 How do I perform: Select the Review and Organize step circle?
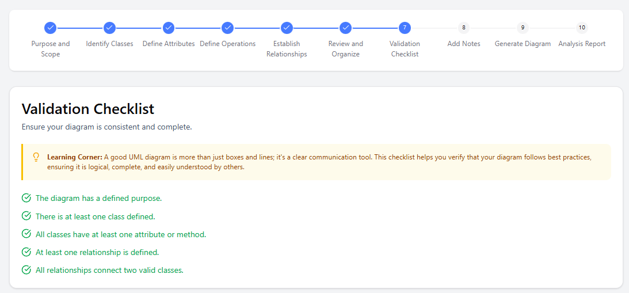point(345,28)
